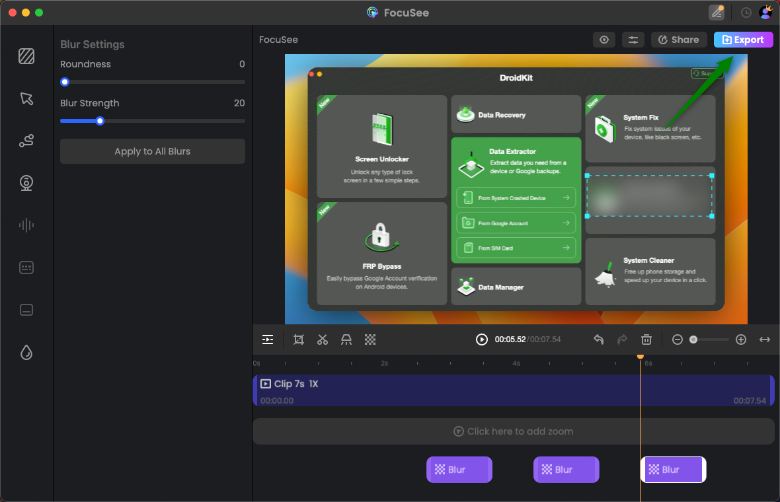
Task: Select the second Blur segment on the timeline
Action: point(566,470)
